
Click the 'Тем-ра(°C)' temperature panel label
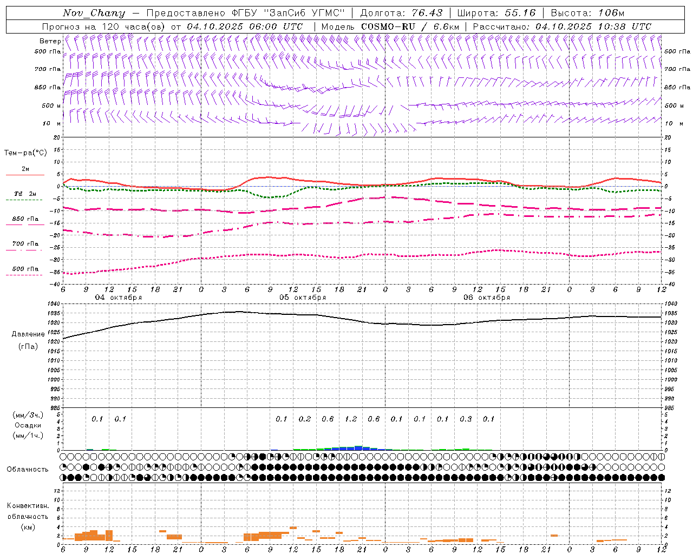[x=25, y=153]
